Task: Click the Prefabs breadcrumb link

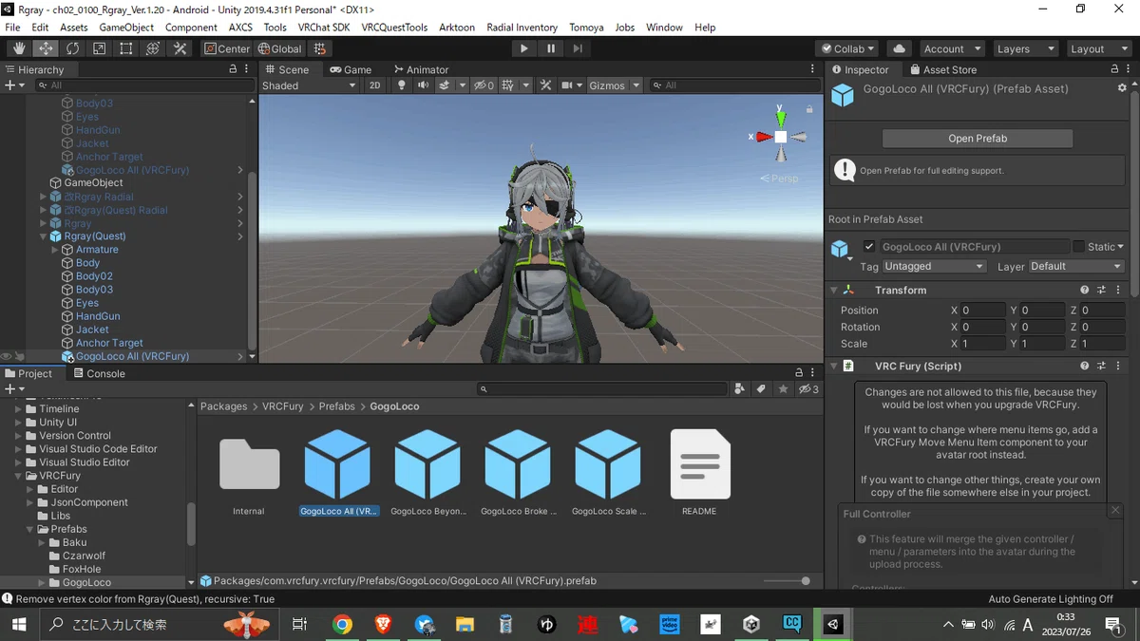Action: [337, 406]
